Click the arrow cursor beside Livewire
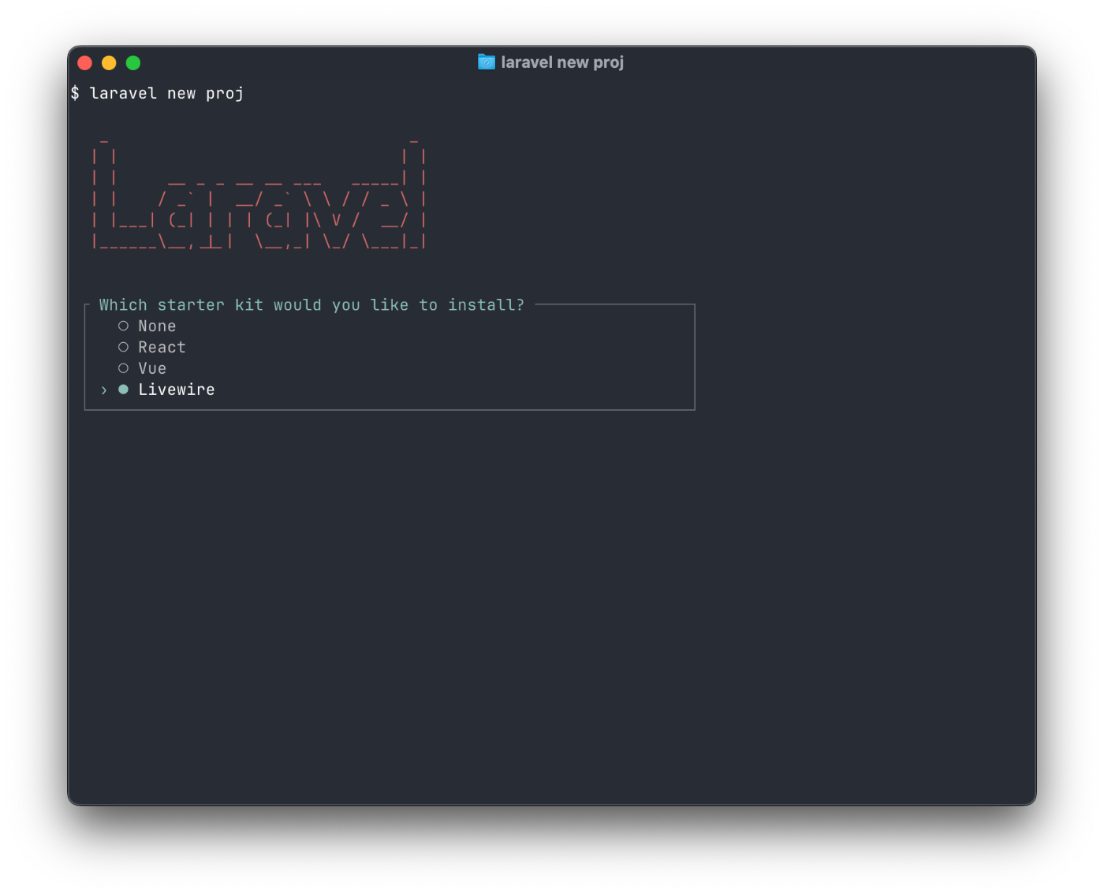 pyautogui.click(x=103, y=390)
